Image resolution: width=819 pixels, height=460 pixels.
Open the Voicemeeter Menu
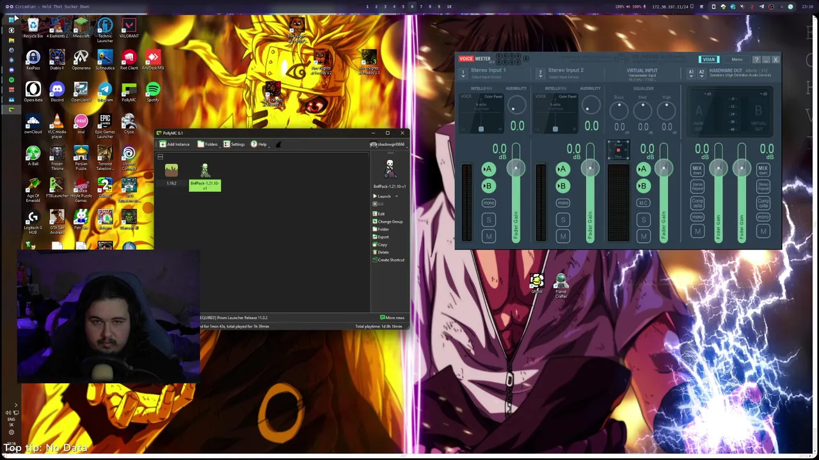pos(737,59)
